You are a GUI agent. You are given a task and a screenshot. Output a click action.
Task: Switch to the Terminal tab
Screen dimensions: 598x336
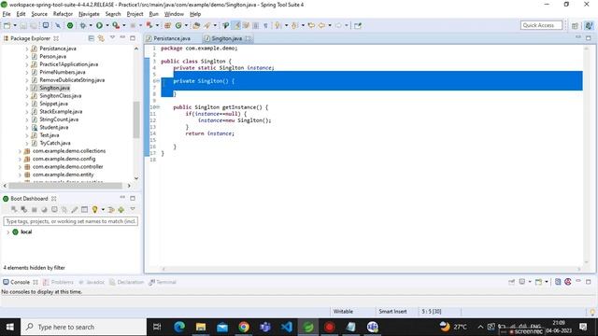click(x=163, y=282)
